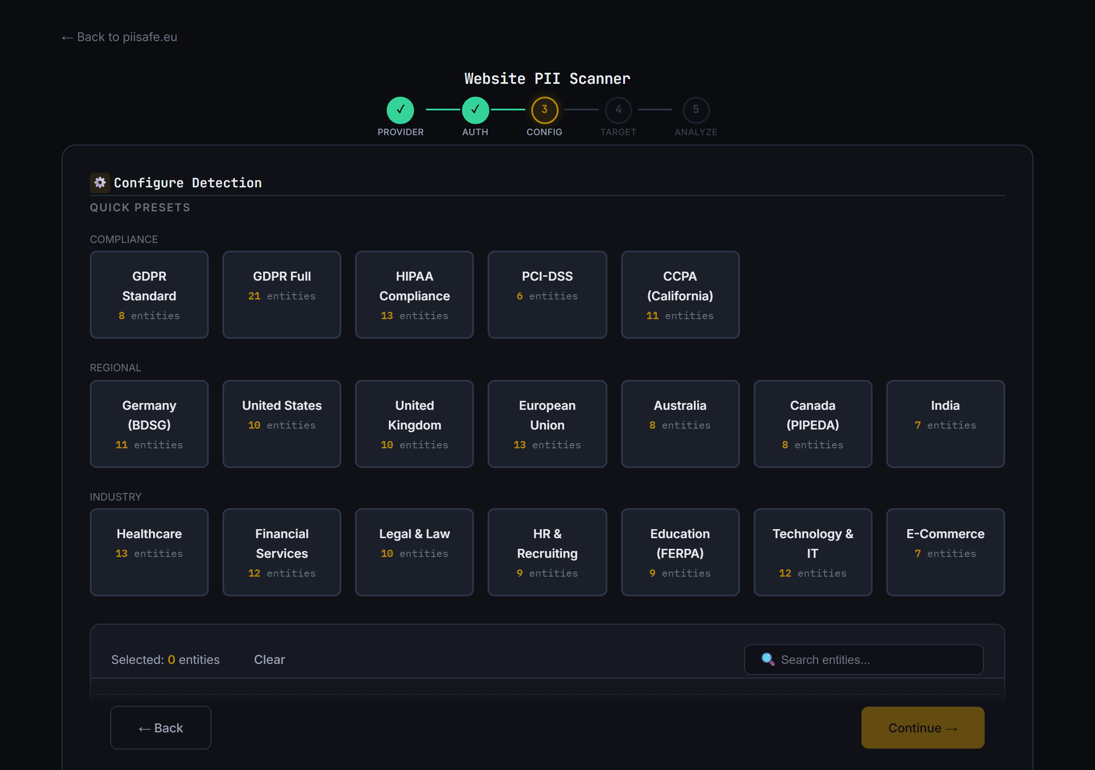Click the Analyze step circle
Screen dimensions: 1095x770
click(x=696, y=110)
